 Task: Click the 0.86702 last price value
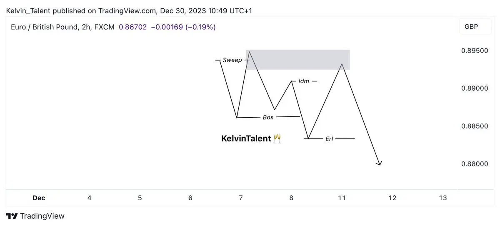click(132, 27)
